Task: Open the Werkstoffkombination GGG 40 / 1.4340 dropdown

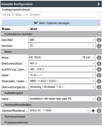Action: coord(59,110)
